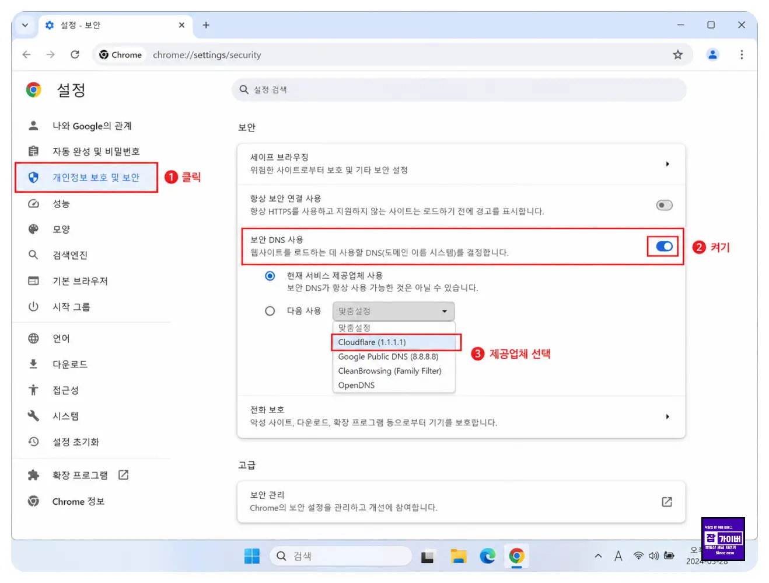Show hidden tray icons chevron
This screenshot has width=769, height=583.
(x=598, y=556)
